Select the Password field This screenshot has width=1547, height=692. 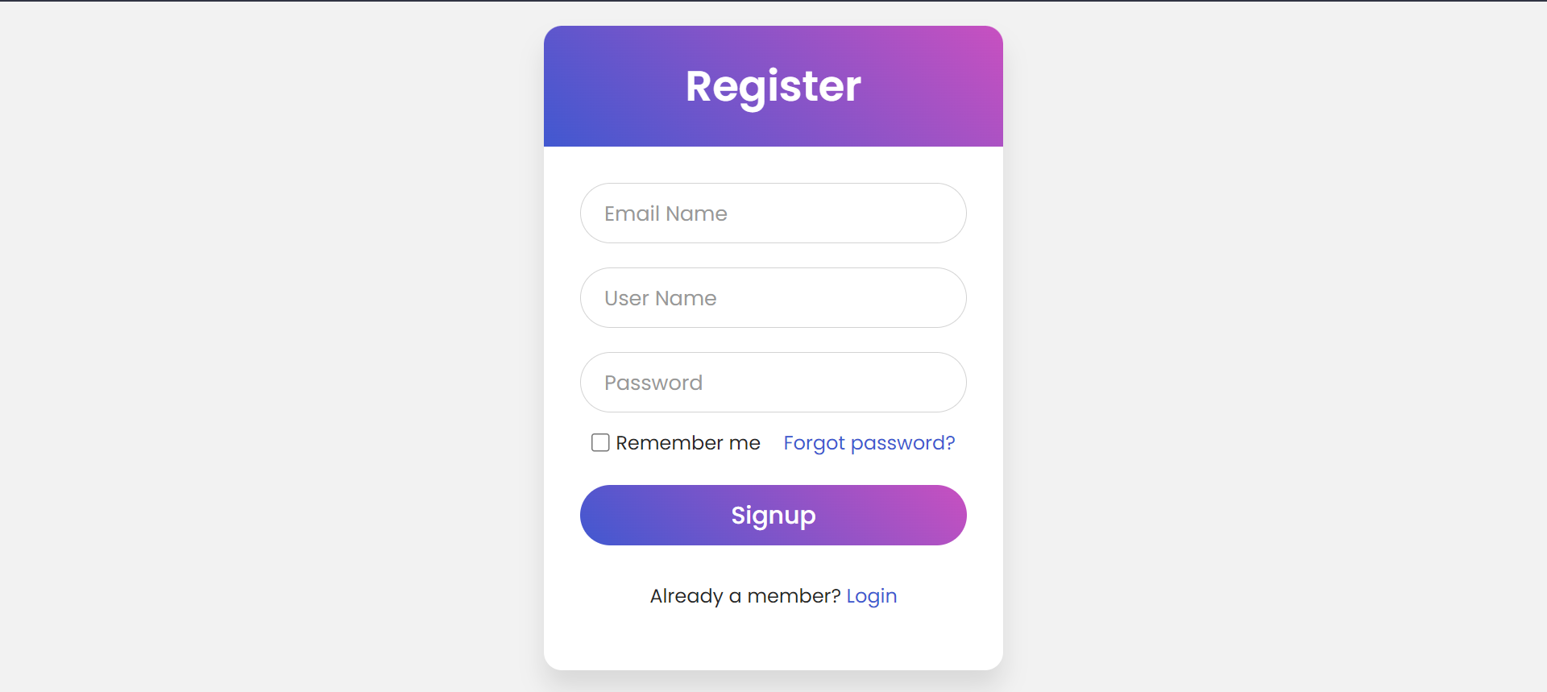[x=773, y=383]
